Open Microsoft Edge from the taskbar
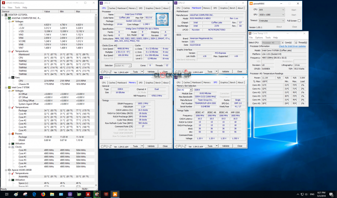Image resolution: width=337 pixels, height=198 pixels. pyautogui.click(x=34, y=194)
